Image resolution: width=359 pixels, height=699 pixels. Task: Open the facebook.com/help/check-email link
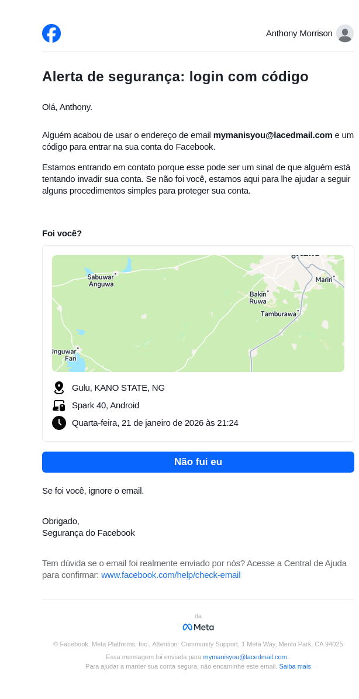pos(171,575)
